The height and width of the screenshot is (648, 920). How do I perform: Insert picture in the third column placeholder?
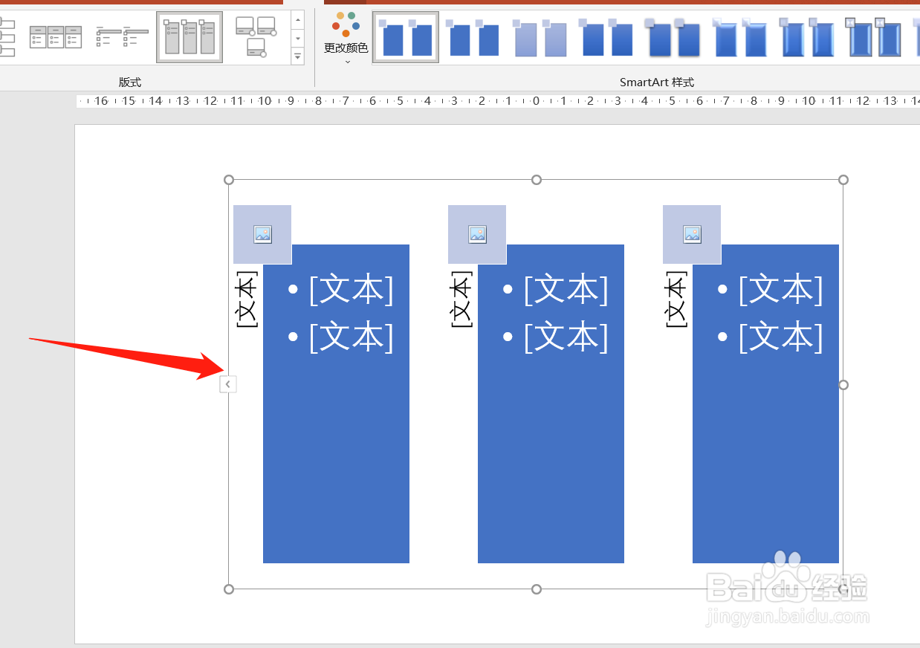point(692,234)
